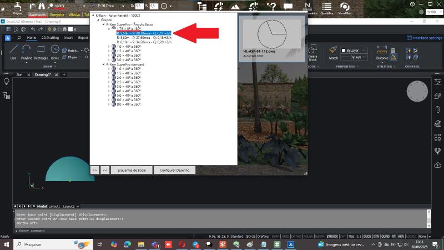
Task: Open the Match properties tool
Action: (333, 52)
